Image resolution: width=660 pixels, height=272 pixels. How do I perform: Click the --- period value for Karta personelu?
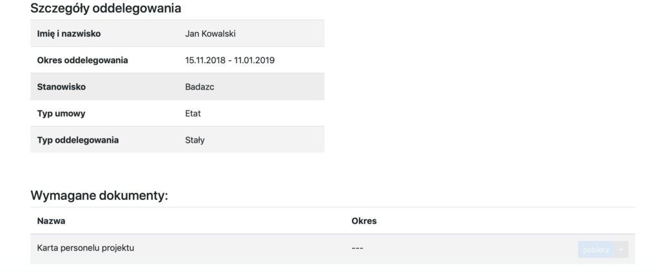pos(358,248)
